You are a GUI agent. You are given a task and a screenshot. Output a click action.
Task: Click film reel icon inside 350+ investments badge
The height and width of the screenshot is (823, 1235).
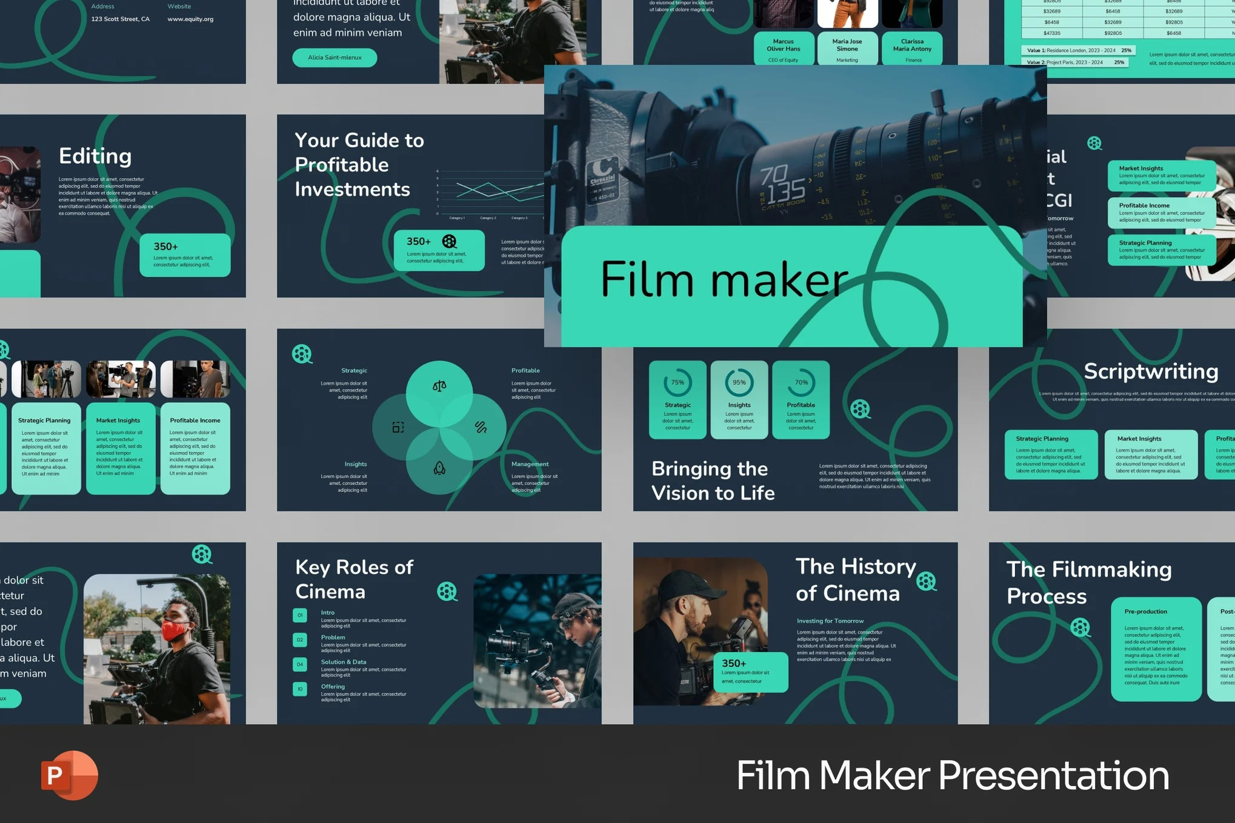click(x=449, y=241)
